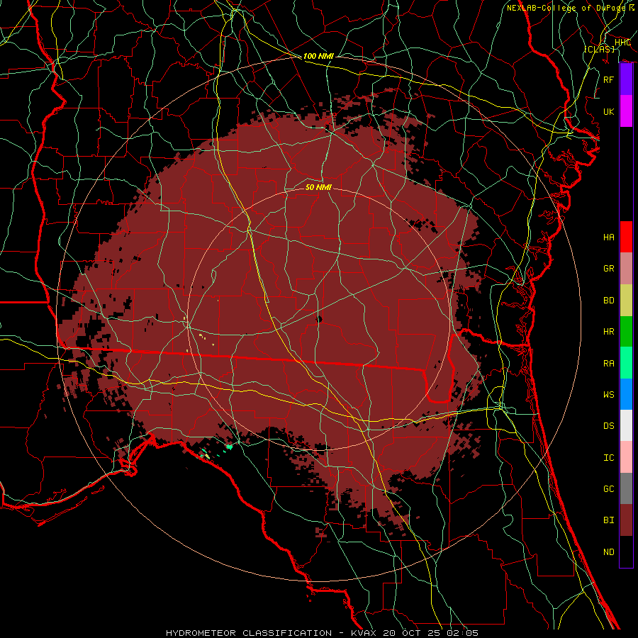
Task: Click the 'RF' legend label
Action: [609, 79]
